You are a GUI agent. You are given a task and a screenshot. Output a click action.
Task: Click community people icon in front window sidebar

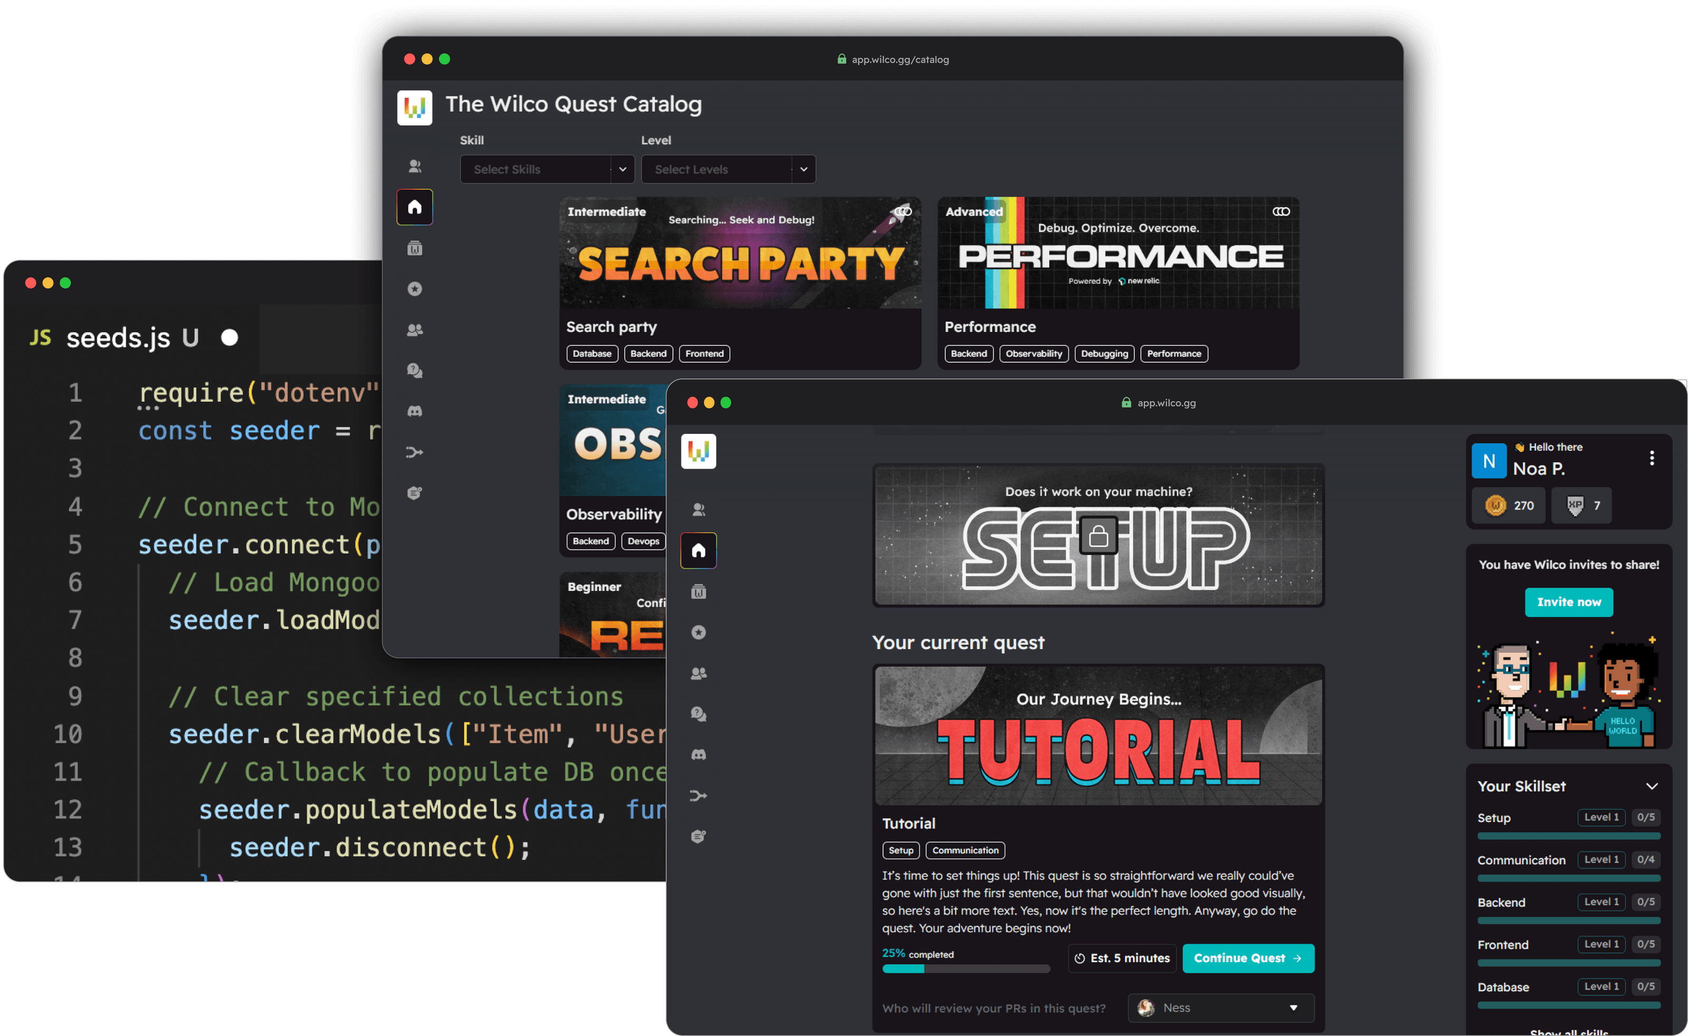point(698,673)
